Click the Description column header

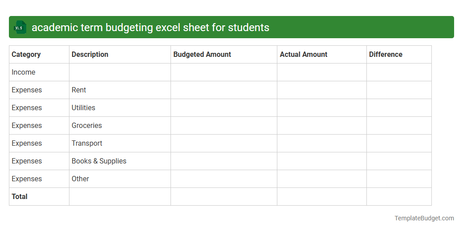tap(120, 55)
